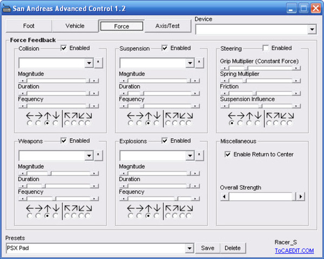Expand the Suspension effect dropdown
324x259 pixels.
point(190,63)
